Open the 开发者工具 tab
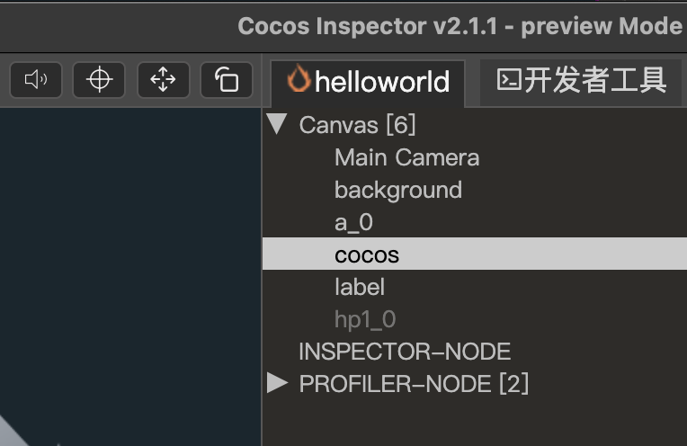 point(582,81)
